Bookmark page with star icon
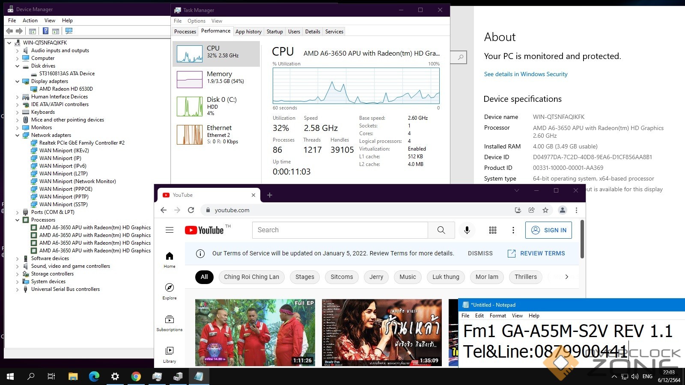Image resolution: width=685 pixels, height=385 pixels. [545, 210]
